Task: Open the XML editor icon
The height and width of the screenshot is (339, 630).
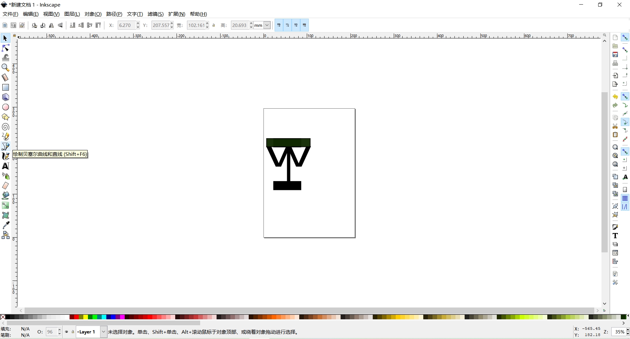Action: (615, 253)
